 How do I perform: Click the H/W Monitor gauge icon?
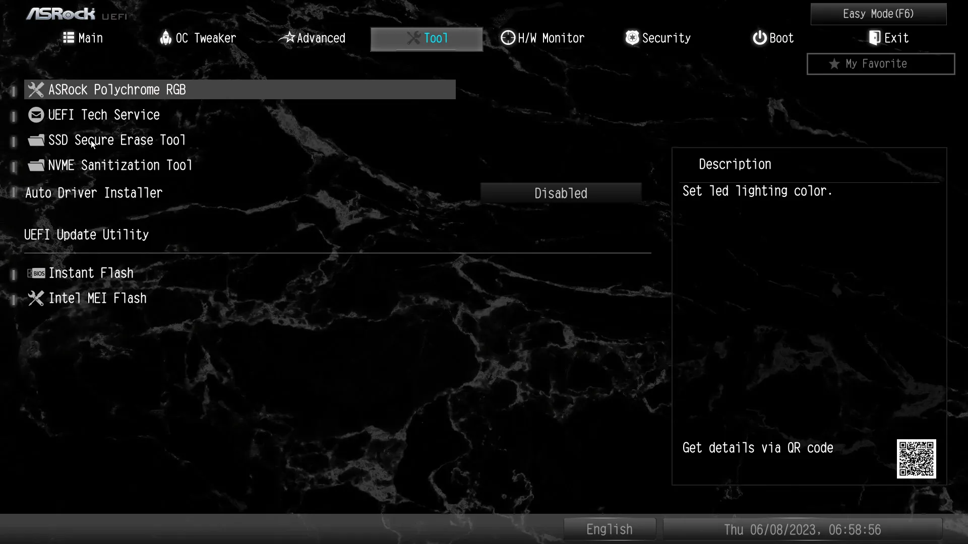[x=508, y=38]
